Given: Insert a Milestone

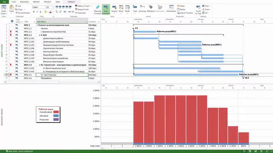Looking at the screenshot, I should click(x=151, y=8).
